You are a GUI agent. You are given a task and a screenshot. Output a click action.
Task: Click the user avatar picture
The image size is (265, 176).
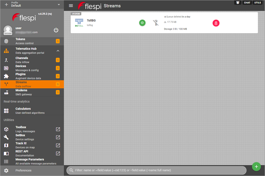(x=8, y=30)
